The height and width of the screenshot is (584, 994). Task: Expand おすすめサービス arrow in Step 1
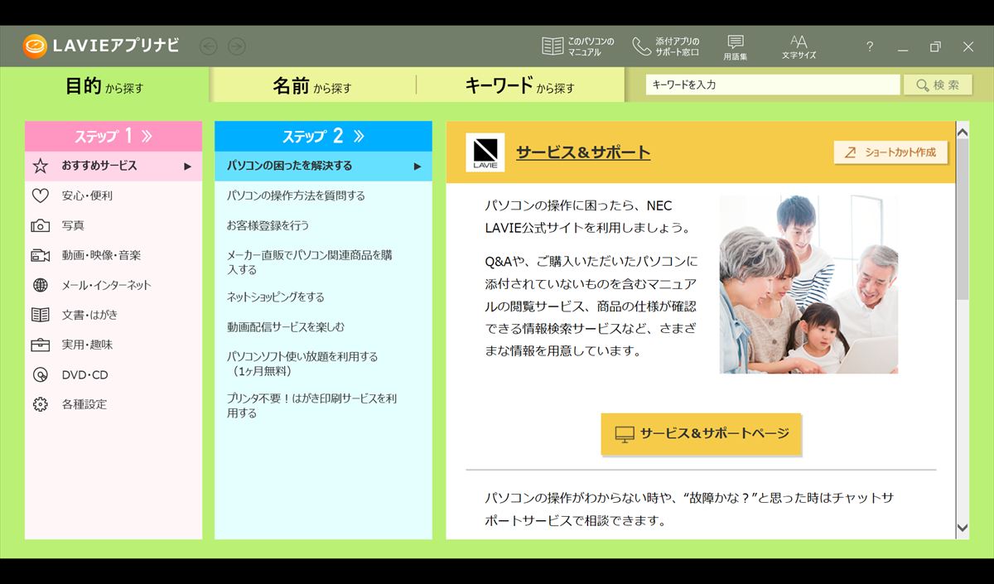click(188, 166)
